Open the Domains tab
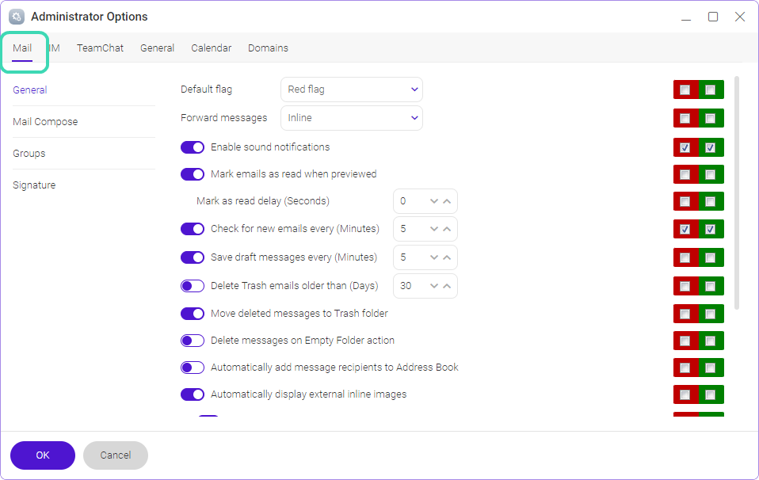This screenshot has height=480, width=759. (268, 48)
